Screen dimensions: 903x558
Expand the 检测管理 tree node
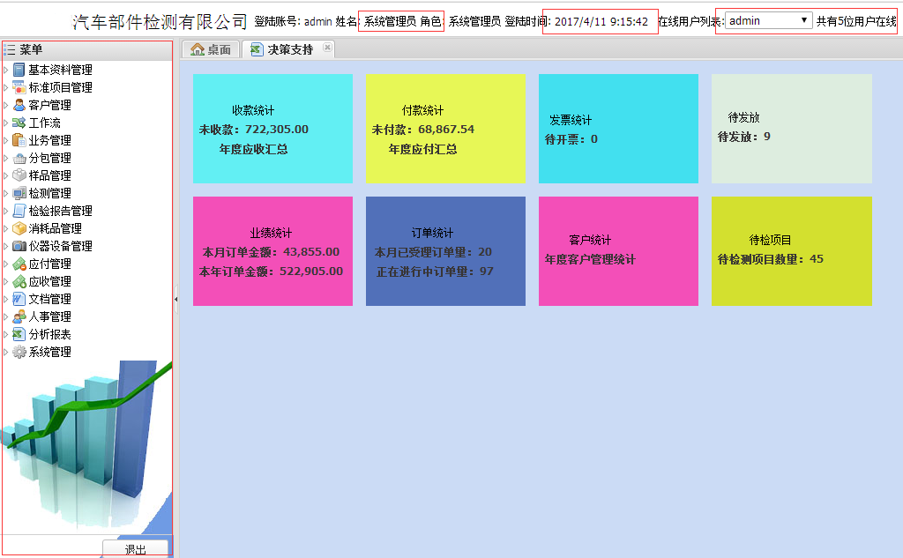[6, 193]
